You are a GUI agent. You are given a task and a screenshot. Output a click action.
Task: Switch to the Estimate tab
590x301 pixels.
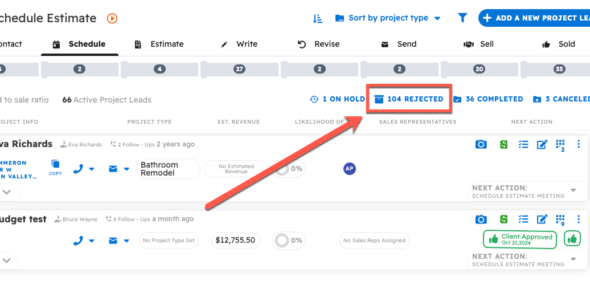[159, 44]
